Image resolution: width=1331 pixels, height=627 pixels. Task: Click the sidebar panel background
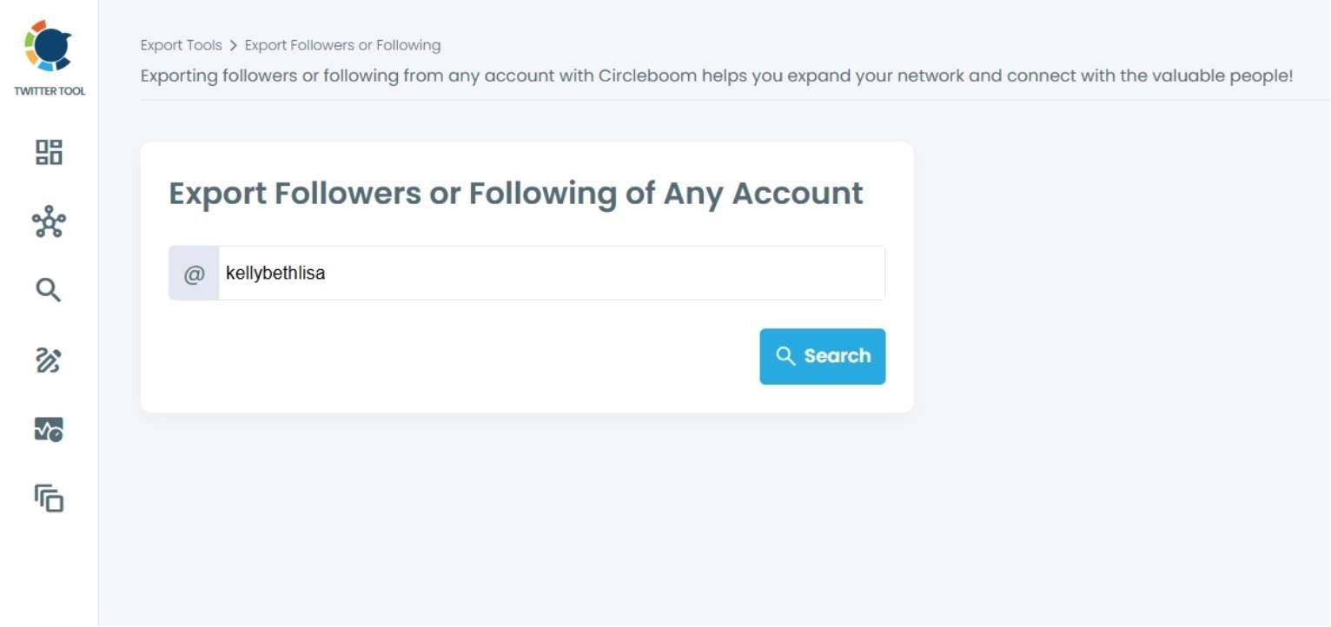(x=49, y=573)
